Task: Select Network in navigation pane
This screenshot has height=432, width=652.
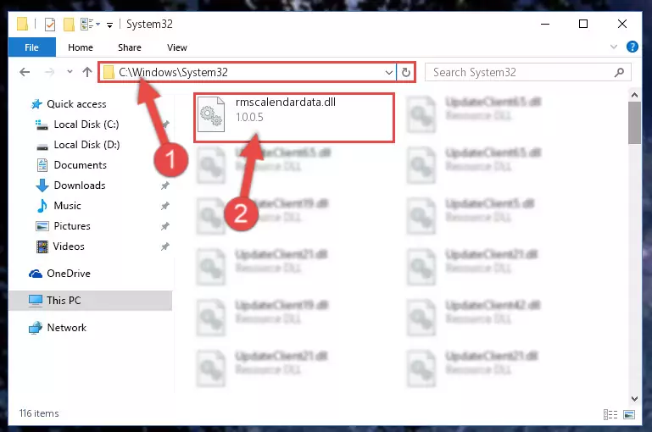Action: [58, 327]
